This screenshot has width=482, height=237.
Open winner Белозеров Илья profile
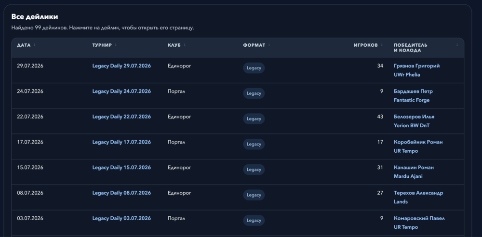click(x=414, y=117)
